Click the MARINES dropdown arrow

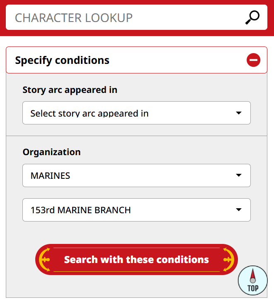pos(238,175)
